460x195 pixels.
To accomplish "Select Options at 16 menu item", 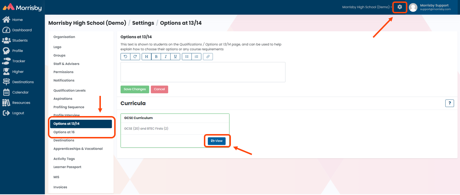I will (x=64, y=132).
